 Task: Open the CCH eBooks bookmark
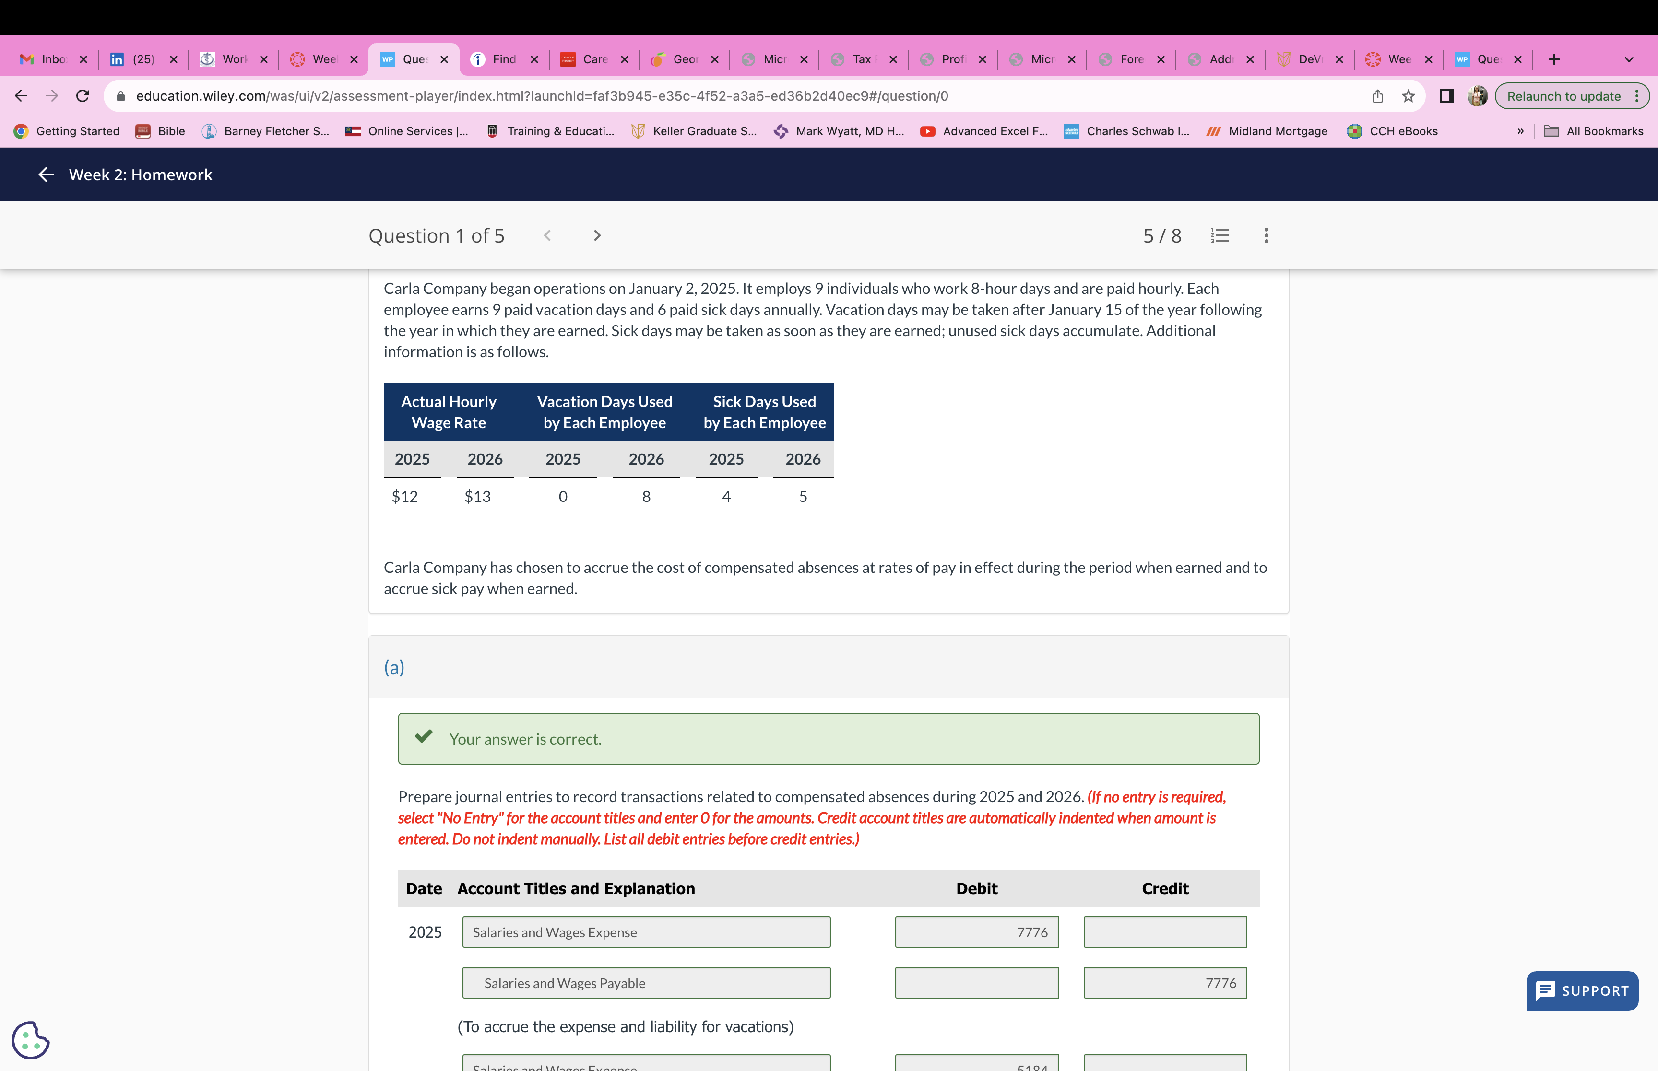click(x=1393, y=131)
